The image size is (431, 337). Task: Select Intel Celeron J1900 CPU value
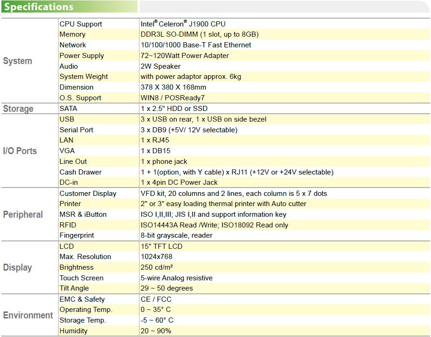tap(183, 24)
